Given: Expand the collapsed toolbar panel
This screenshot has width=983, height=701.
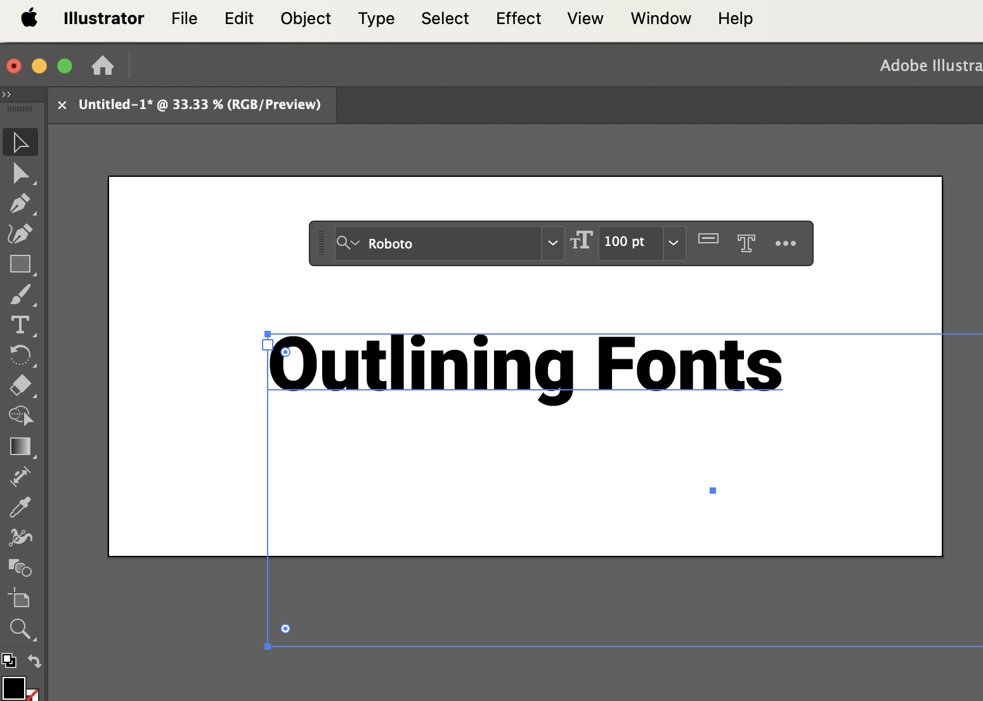Looking at the screenshot, I should [x=7, y=94].
